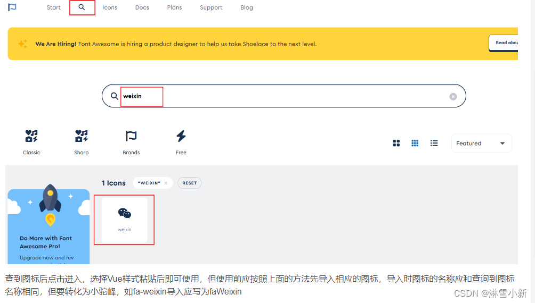Click the "We Are Hiring!" banner text
Viewport: 535px width, 303px height.
tap(56, 44)
